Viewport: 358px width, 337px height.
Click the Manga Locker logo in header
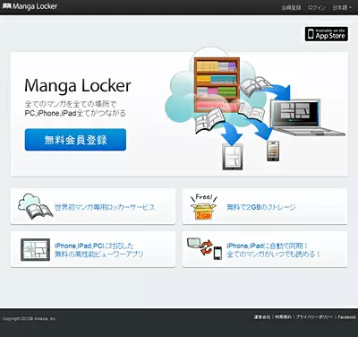(x=30, y=6)
